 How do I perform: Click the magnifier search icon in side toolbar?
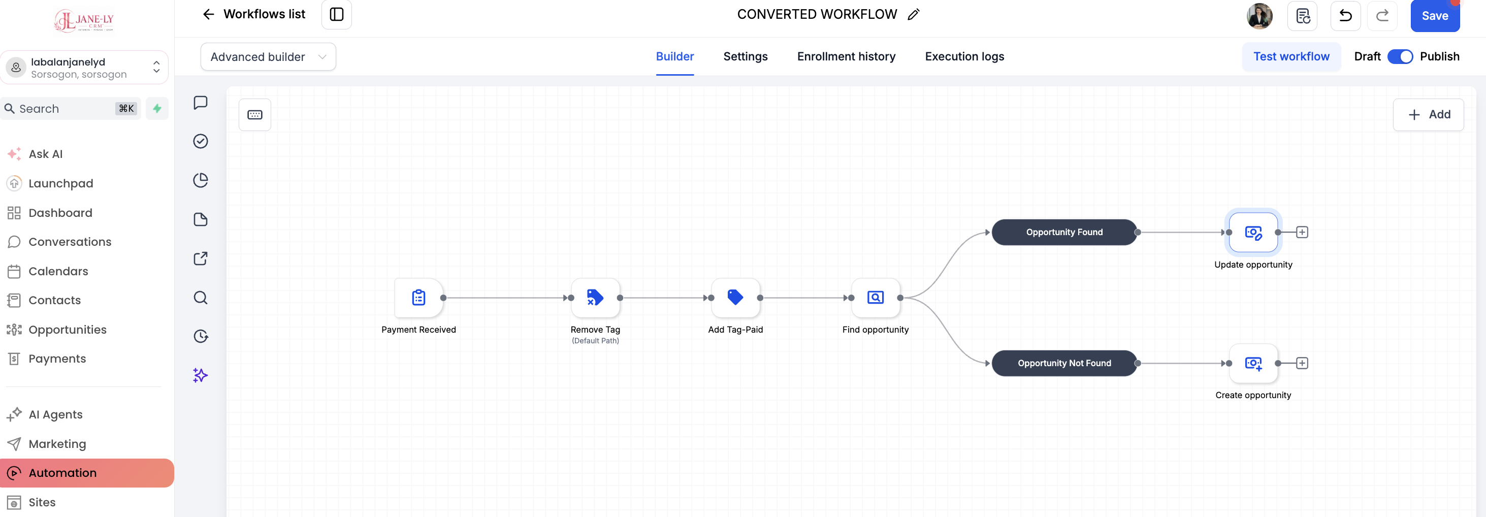200,297
